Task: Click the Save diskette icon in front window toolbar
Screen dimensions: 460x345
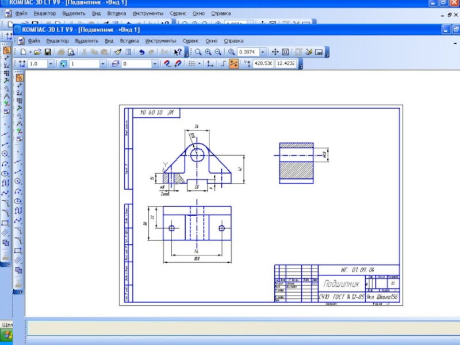Action: click(x=48, y=52)
